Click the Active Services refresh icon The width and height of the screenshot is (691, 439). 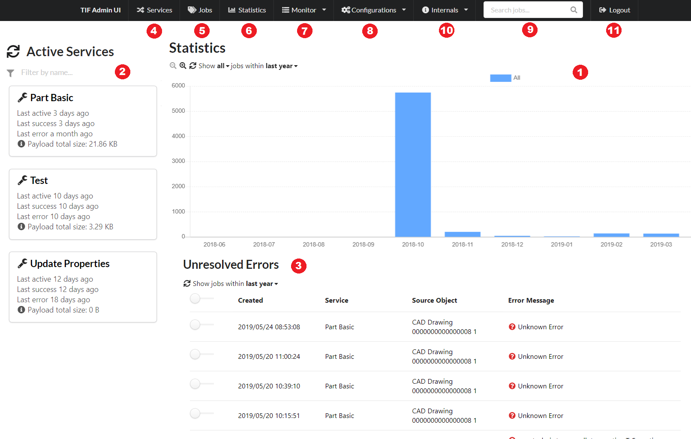(x=13, y=51)
